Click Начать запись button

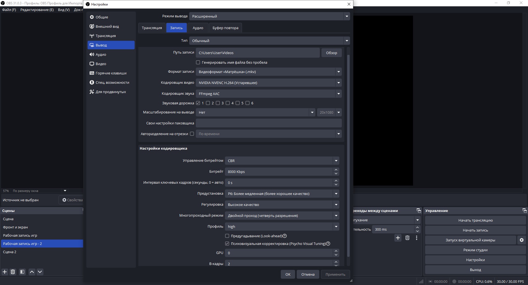point(475,230)
